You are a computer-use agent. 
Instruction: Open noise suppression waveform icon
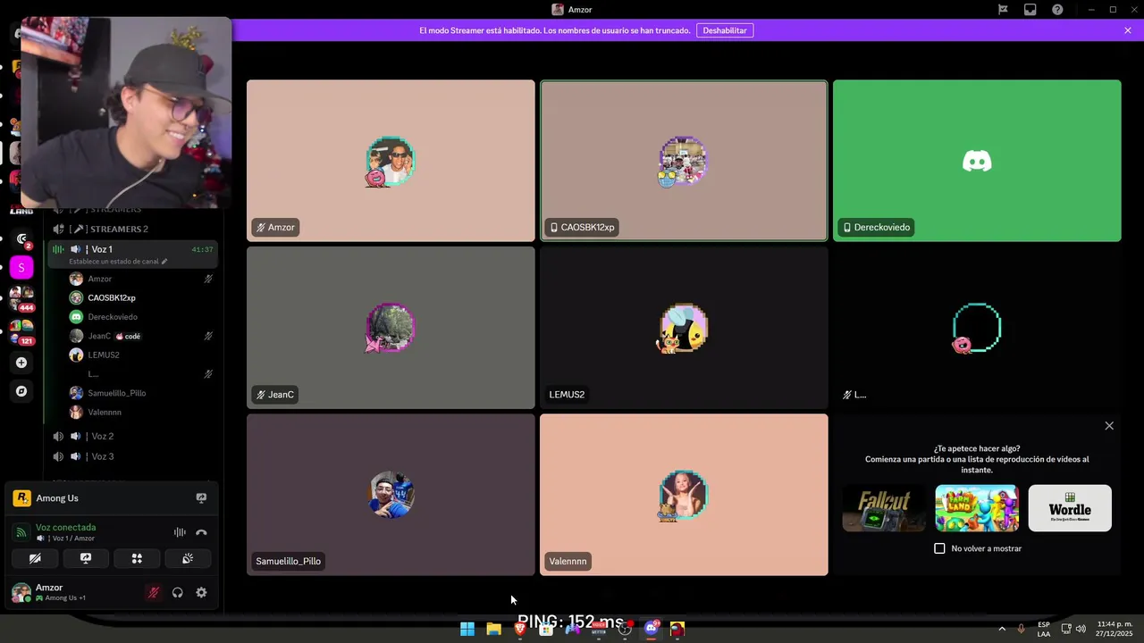(x=180, y=532)
